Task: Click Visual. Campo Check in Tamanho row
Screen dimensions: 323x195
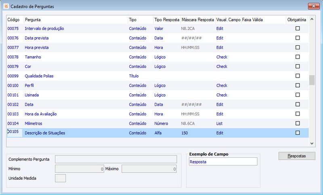Action: (222, 57)
